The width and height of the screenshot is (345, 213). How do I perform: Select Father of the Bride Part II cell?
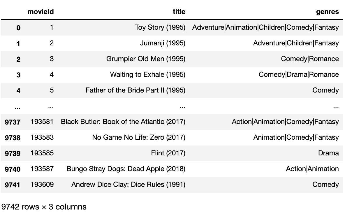point(135,90)
